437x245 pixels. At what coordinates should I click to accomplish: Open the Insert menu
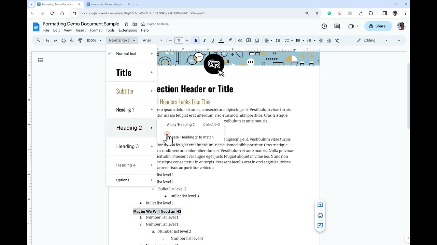(x=81, y=30)
